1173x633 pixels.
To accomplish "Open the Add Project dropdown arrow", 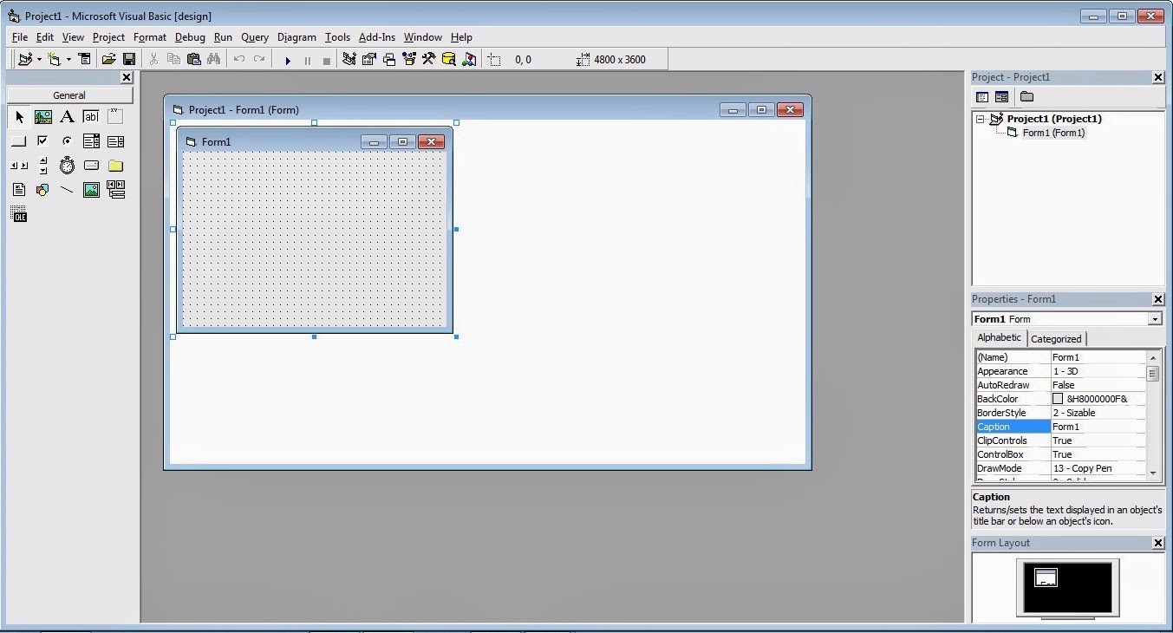I will (x=39, y=60).
